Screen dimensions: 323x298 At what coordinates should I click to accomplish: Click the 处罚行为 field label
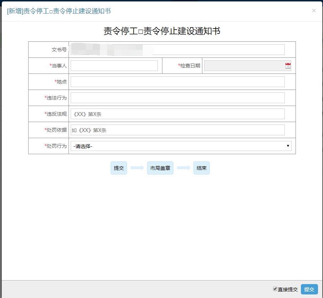click(56, 146)
